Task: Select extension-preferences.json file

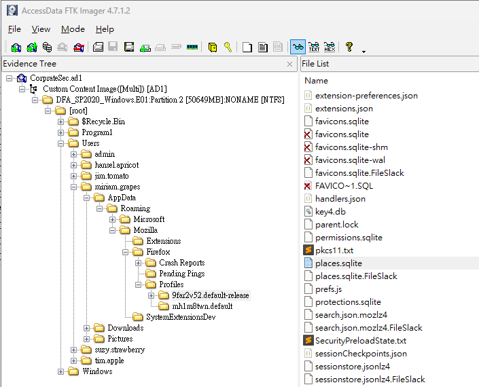Action: tap(366, 96)
